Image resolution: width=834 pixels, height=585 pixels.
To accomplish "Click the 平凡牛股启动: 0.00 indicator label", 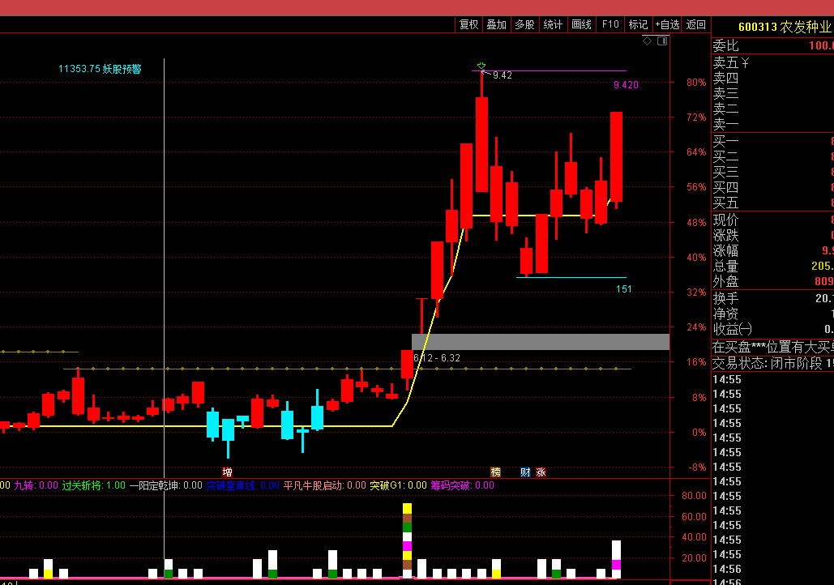I will (x=324, y=485).
